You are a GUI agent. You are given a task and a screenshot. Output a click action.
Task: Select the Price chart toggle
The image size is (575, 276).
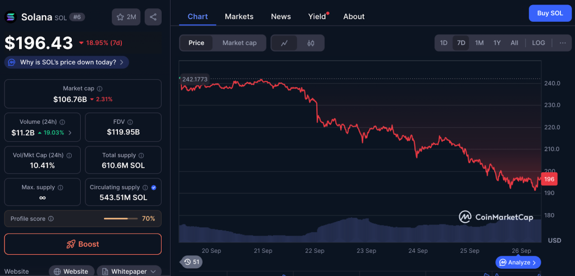[x=196, y=43]
